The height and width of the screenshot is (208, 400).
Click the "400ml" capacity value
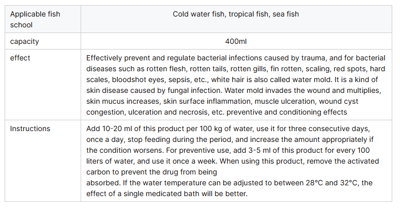(x=236, y=41)
